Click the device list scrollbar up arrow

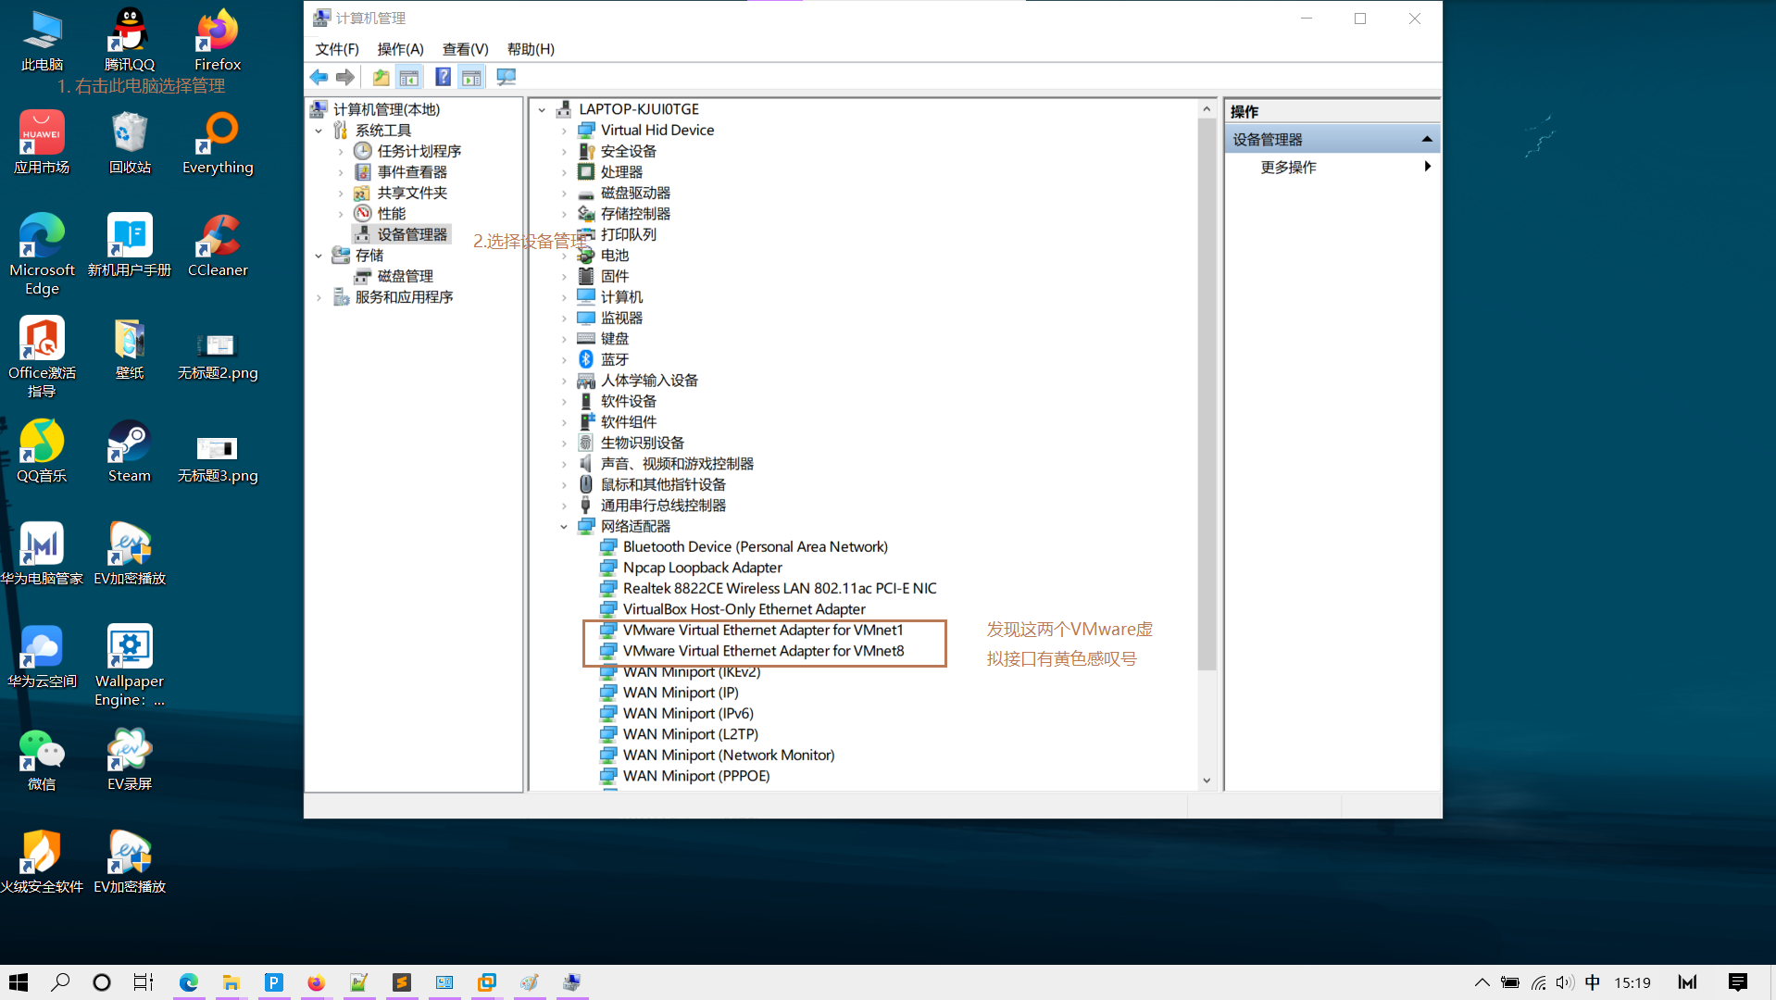[x=1207, y=109]
